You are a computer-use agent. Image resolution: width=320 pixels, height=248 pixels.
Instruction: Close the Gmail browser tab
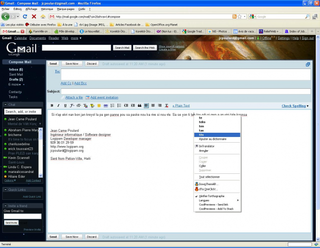pos(22,31)
